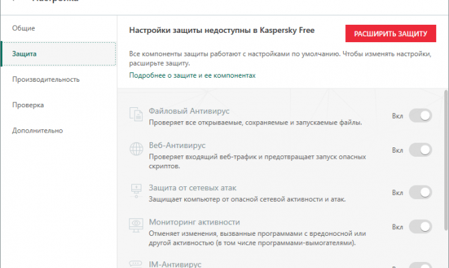Click the Web Anti-Virus globe icon

(136, 149)
